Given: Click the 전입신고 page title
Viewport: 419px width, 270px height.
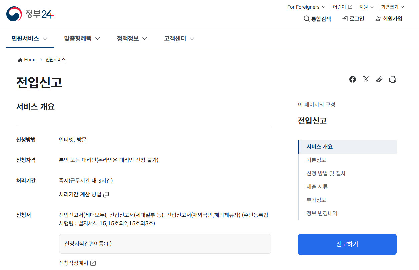Looking at the screenshot, I should tap(39, 82).
